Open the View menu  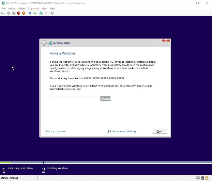coord(44,8)
